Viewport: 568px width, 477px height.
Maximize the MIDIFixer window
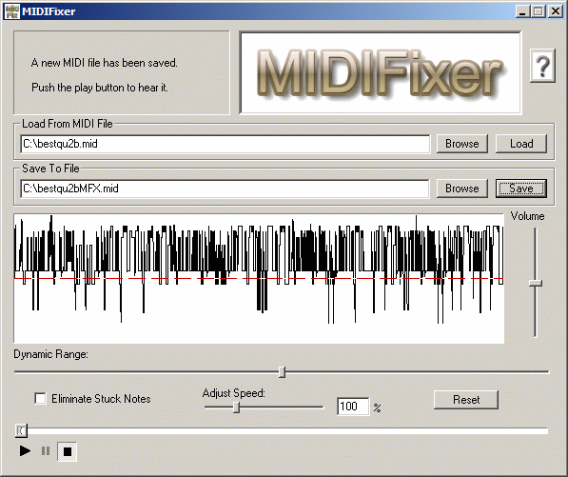pos(539,11)
